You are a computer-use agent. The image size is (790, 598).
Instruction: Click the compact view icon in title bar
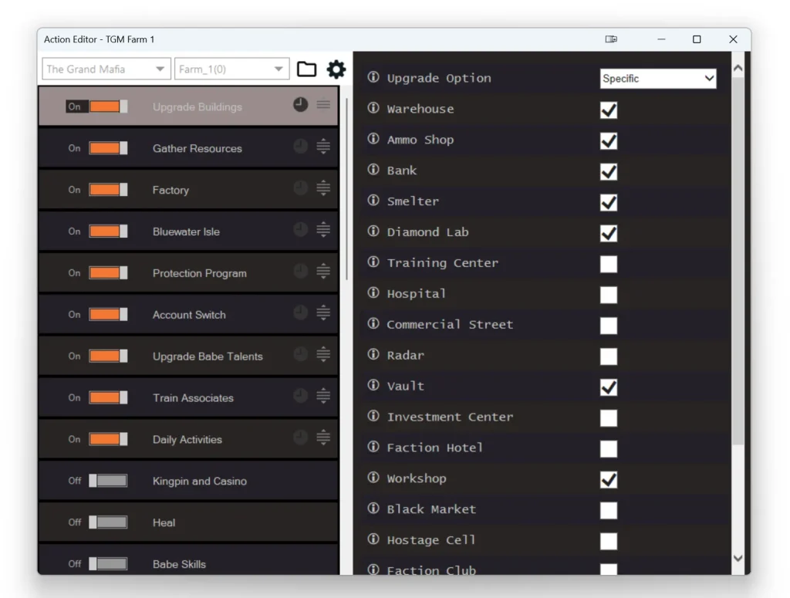tap(611, 39)
